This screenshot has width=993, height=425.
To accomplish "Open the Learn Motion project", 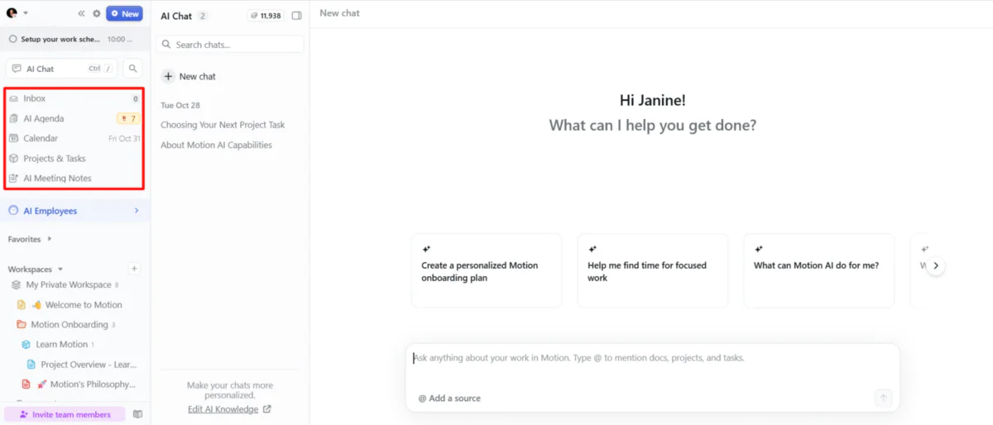I will 62,344.
